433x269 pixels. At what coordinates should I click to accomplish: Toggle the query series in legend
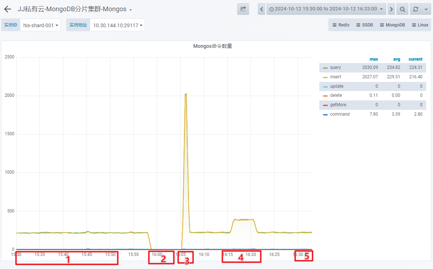(335, 68)
